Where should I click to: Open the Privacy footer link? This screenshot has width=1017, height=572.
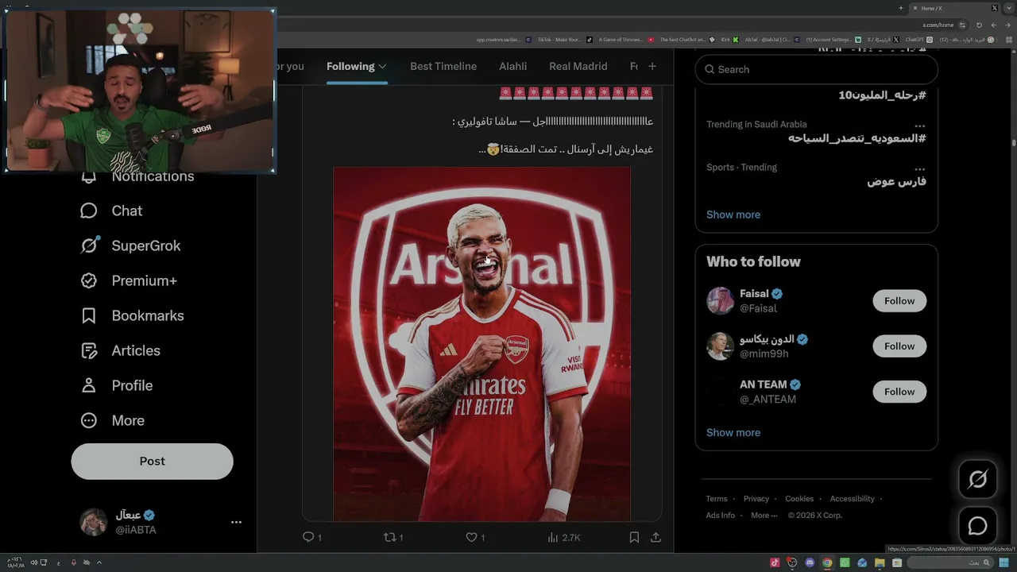click(x=756, y=499)
